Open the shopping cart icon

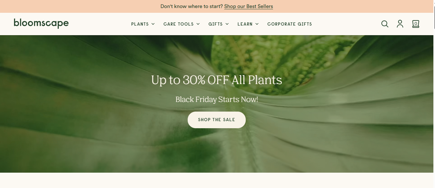coord(416,24)
